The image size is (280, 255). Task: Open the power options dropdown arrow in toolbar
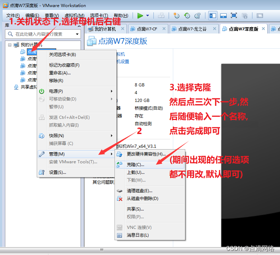148,16
